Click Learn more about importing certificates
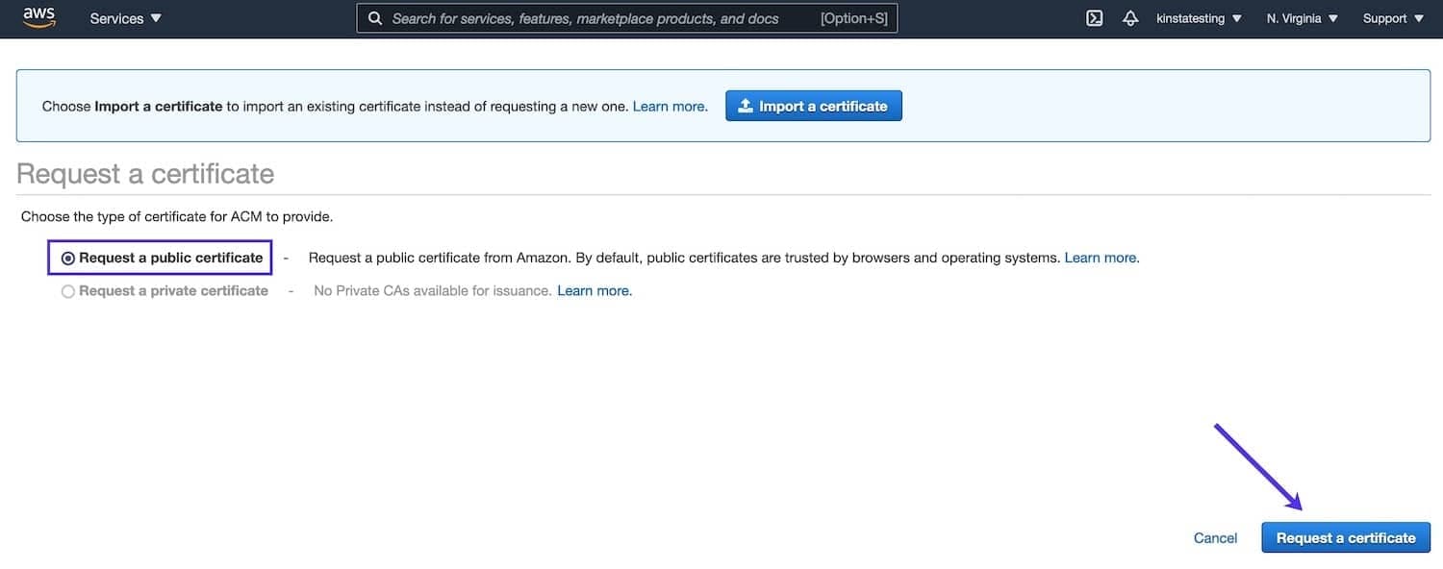Image resolution: width=1443 pixels, height=569 pixels. click(x=668, y=106)
